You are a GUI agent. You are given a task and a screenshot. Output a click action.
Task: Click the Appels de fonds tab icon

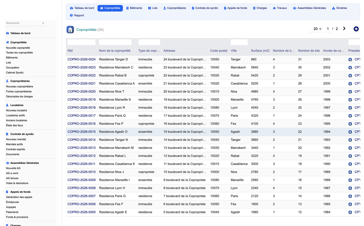225,8
